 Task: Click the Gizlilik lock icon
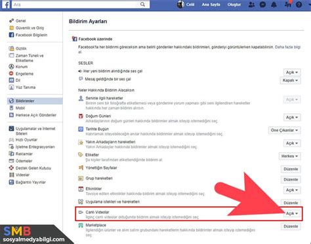(x=11, y=48)
